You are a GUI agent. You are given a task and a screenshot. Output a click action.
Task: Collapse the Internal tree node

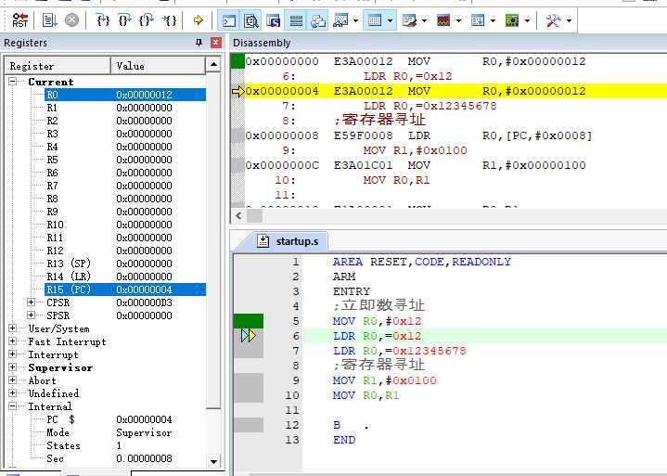click(13, 406)
